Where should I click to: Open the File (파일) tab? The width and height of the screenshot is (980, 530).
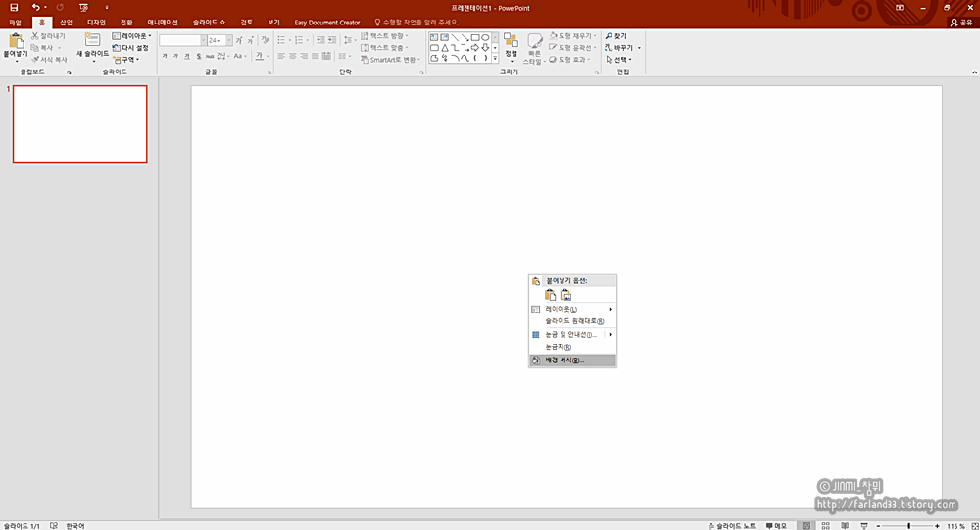(15, 22)
